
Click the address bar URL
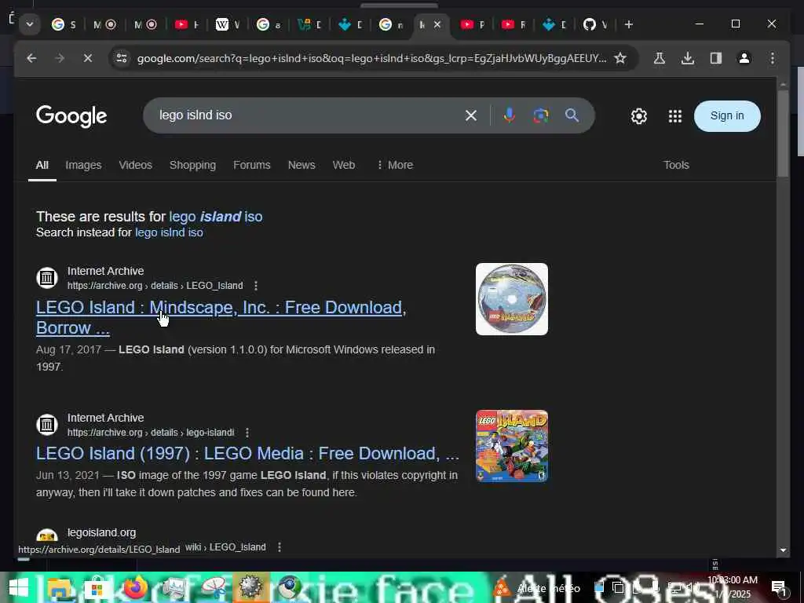371,58
